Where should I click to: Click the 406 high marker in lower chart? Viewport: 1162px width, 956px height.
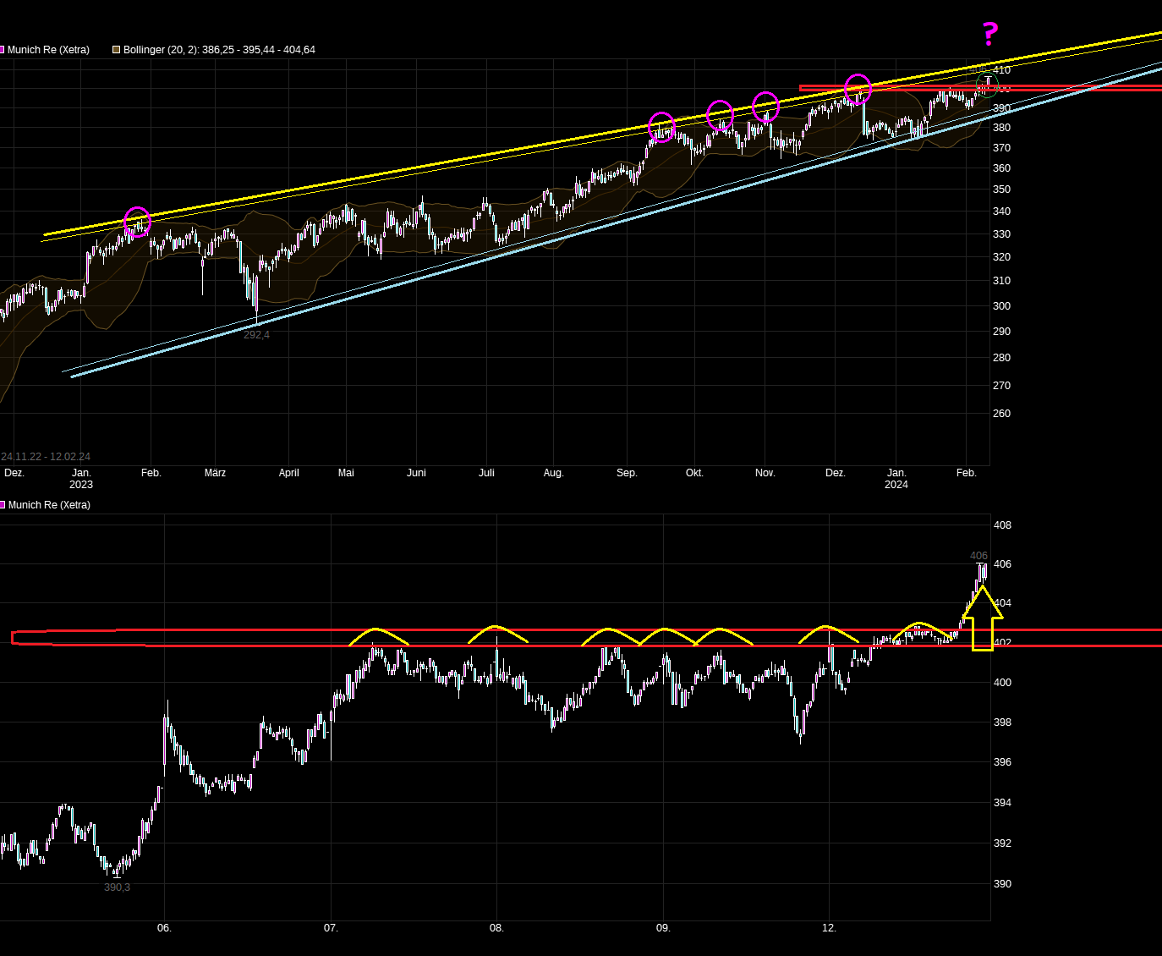(978, 555)
